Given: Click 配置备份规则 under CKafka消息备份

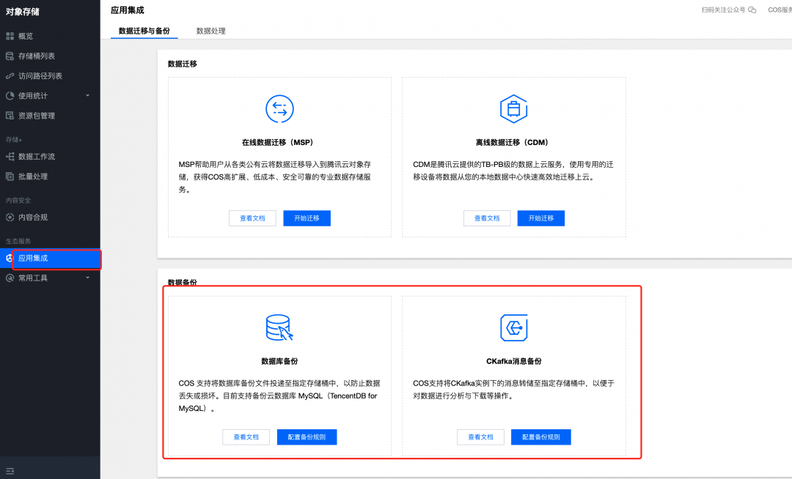Looking at the screenshot, I should click(x=541, y=437).
